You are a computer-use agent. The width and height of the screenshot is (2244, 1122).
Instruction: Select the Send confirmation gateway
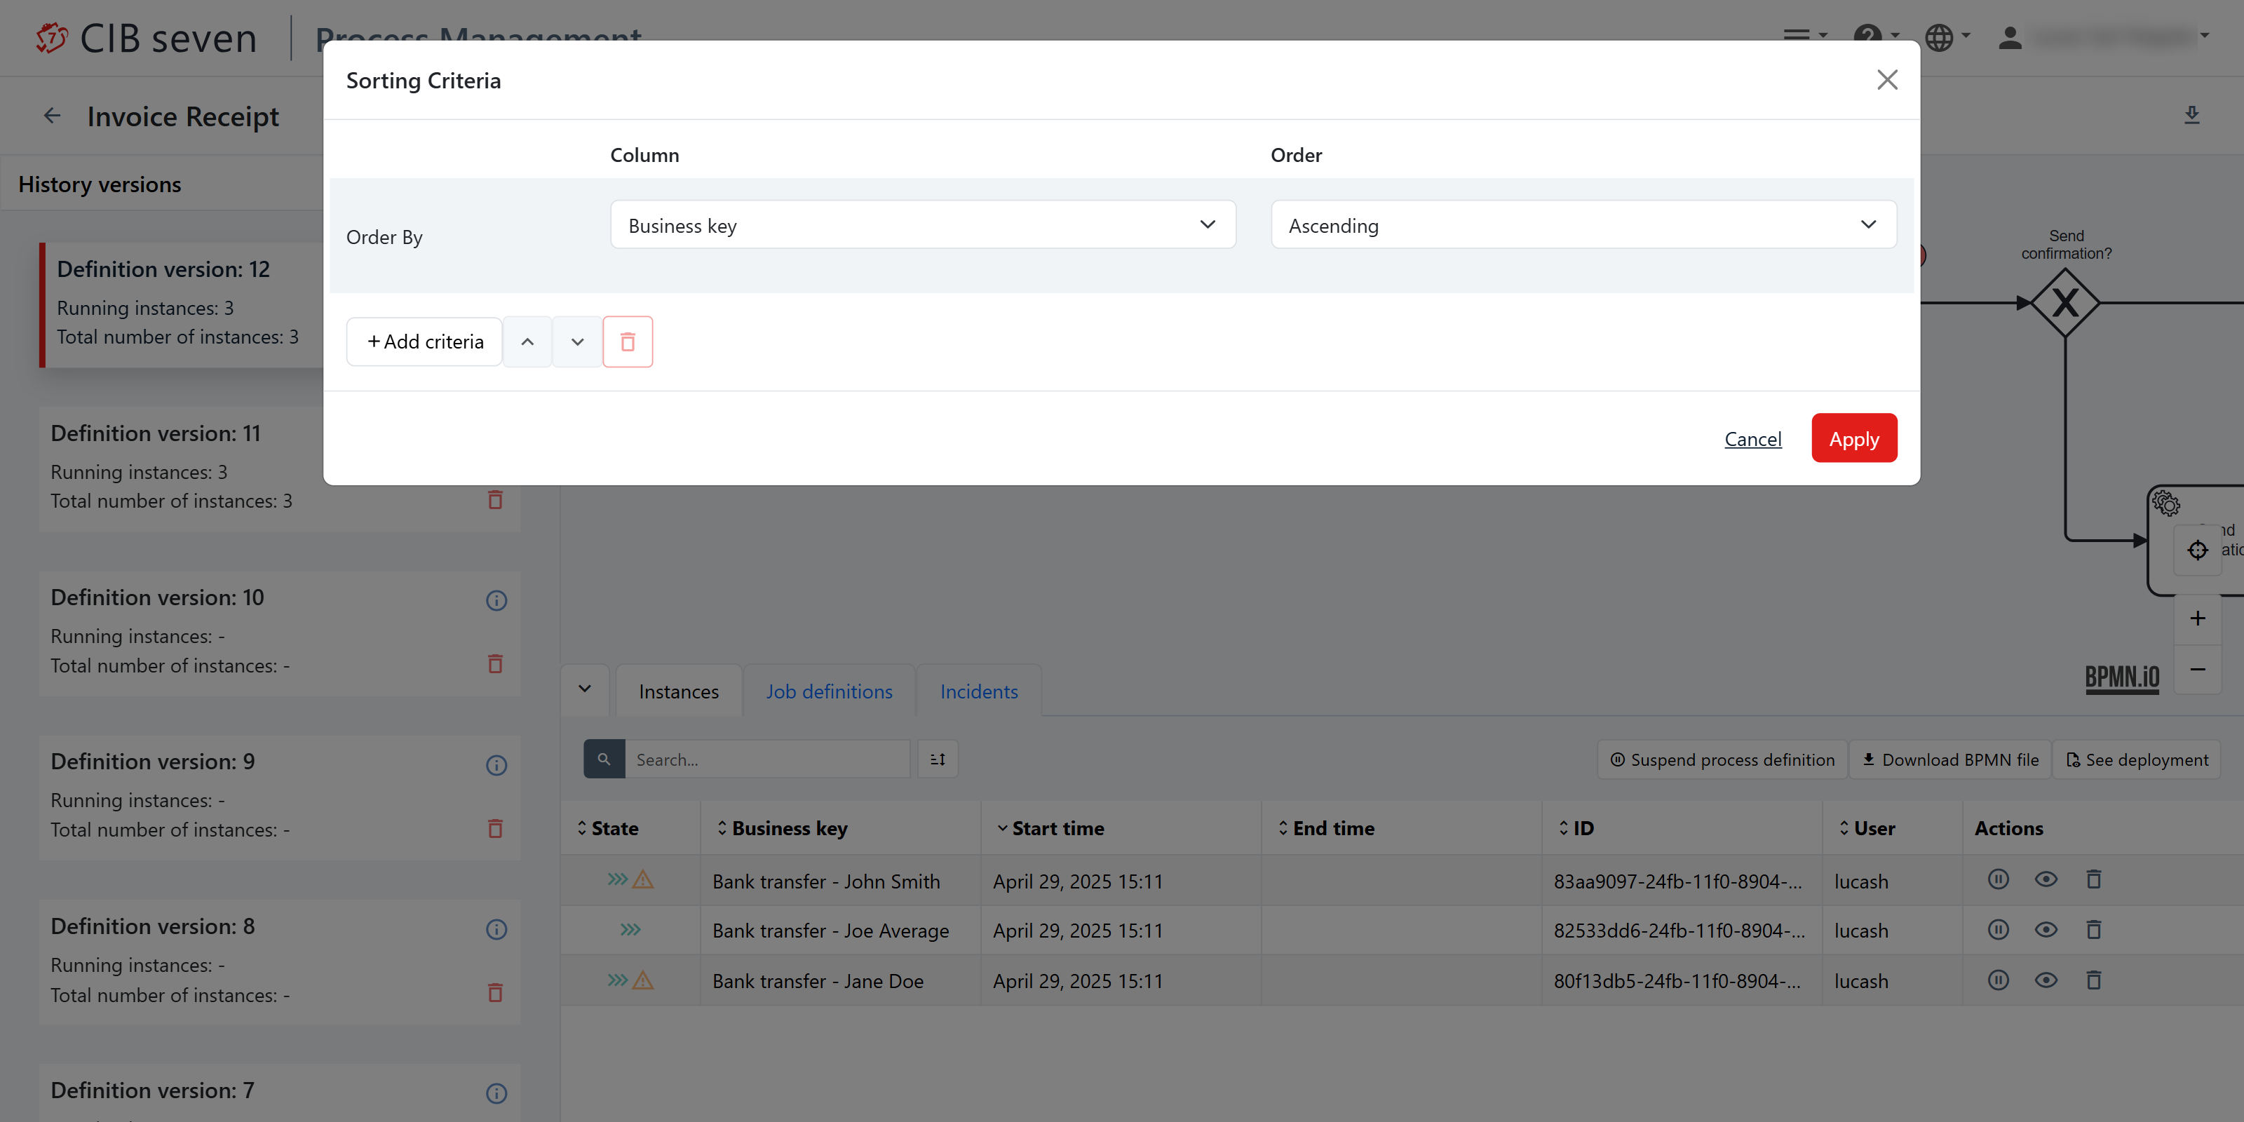pos(2064,303)
